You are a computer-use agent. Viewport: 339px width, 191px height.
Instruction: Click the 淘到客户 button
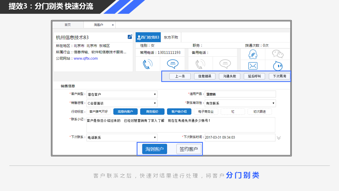click(154, 149)
